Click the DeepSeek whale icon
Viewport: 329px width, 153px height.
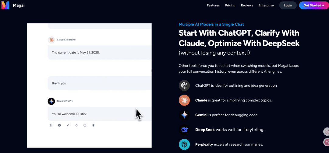point(184,130)
